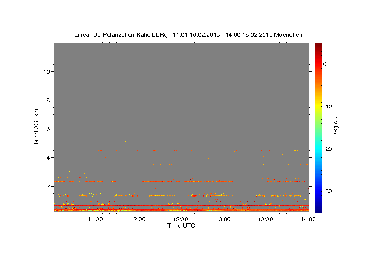Click the colorbar value '-30'
Image resolution: width=382 pixels, height=255 pixels.
pos(328,191)
